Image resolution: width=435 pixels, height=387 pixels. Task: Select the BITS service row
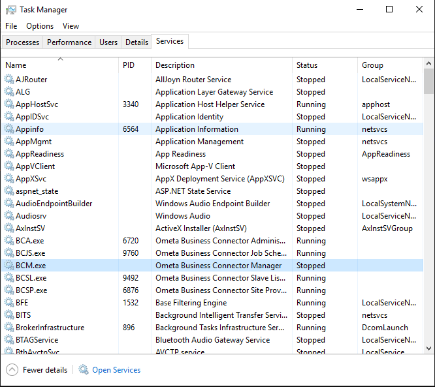click(212, 315)
